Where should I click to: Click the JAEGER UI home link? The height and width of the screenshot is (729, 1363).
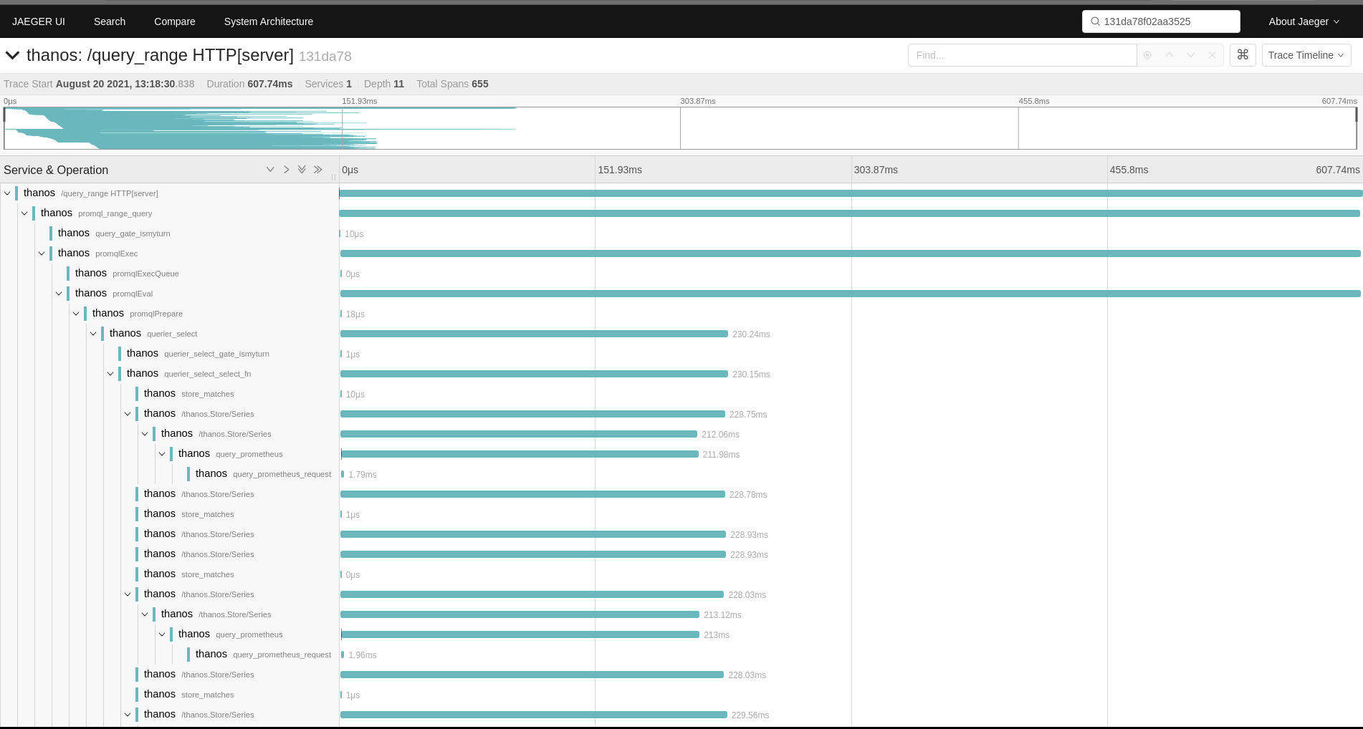pyautogui.click(x=39, y=21)
